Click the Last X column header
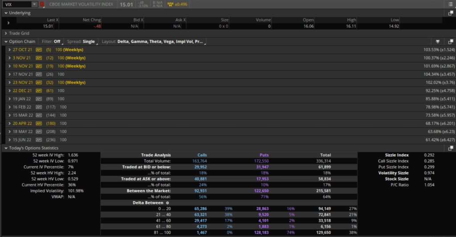456x237 pixels. [53, 20]
